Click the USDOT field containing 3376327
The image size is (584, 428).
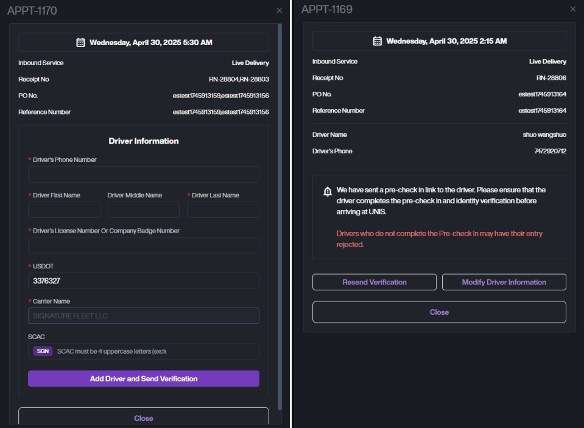point(143,281)
